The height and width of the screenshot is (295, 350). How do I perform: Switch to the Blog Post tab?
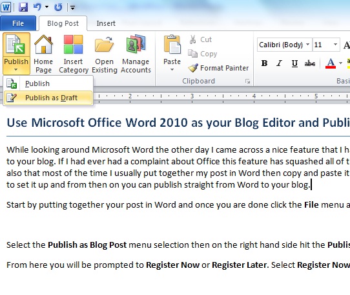(63, 23)
